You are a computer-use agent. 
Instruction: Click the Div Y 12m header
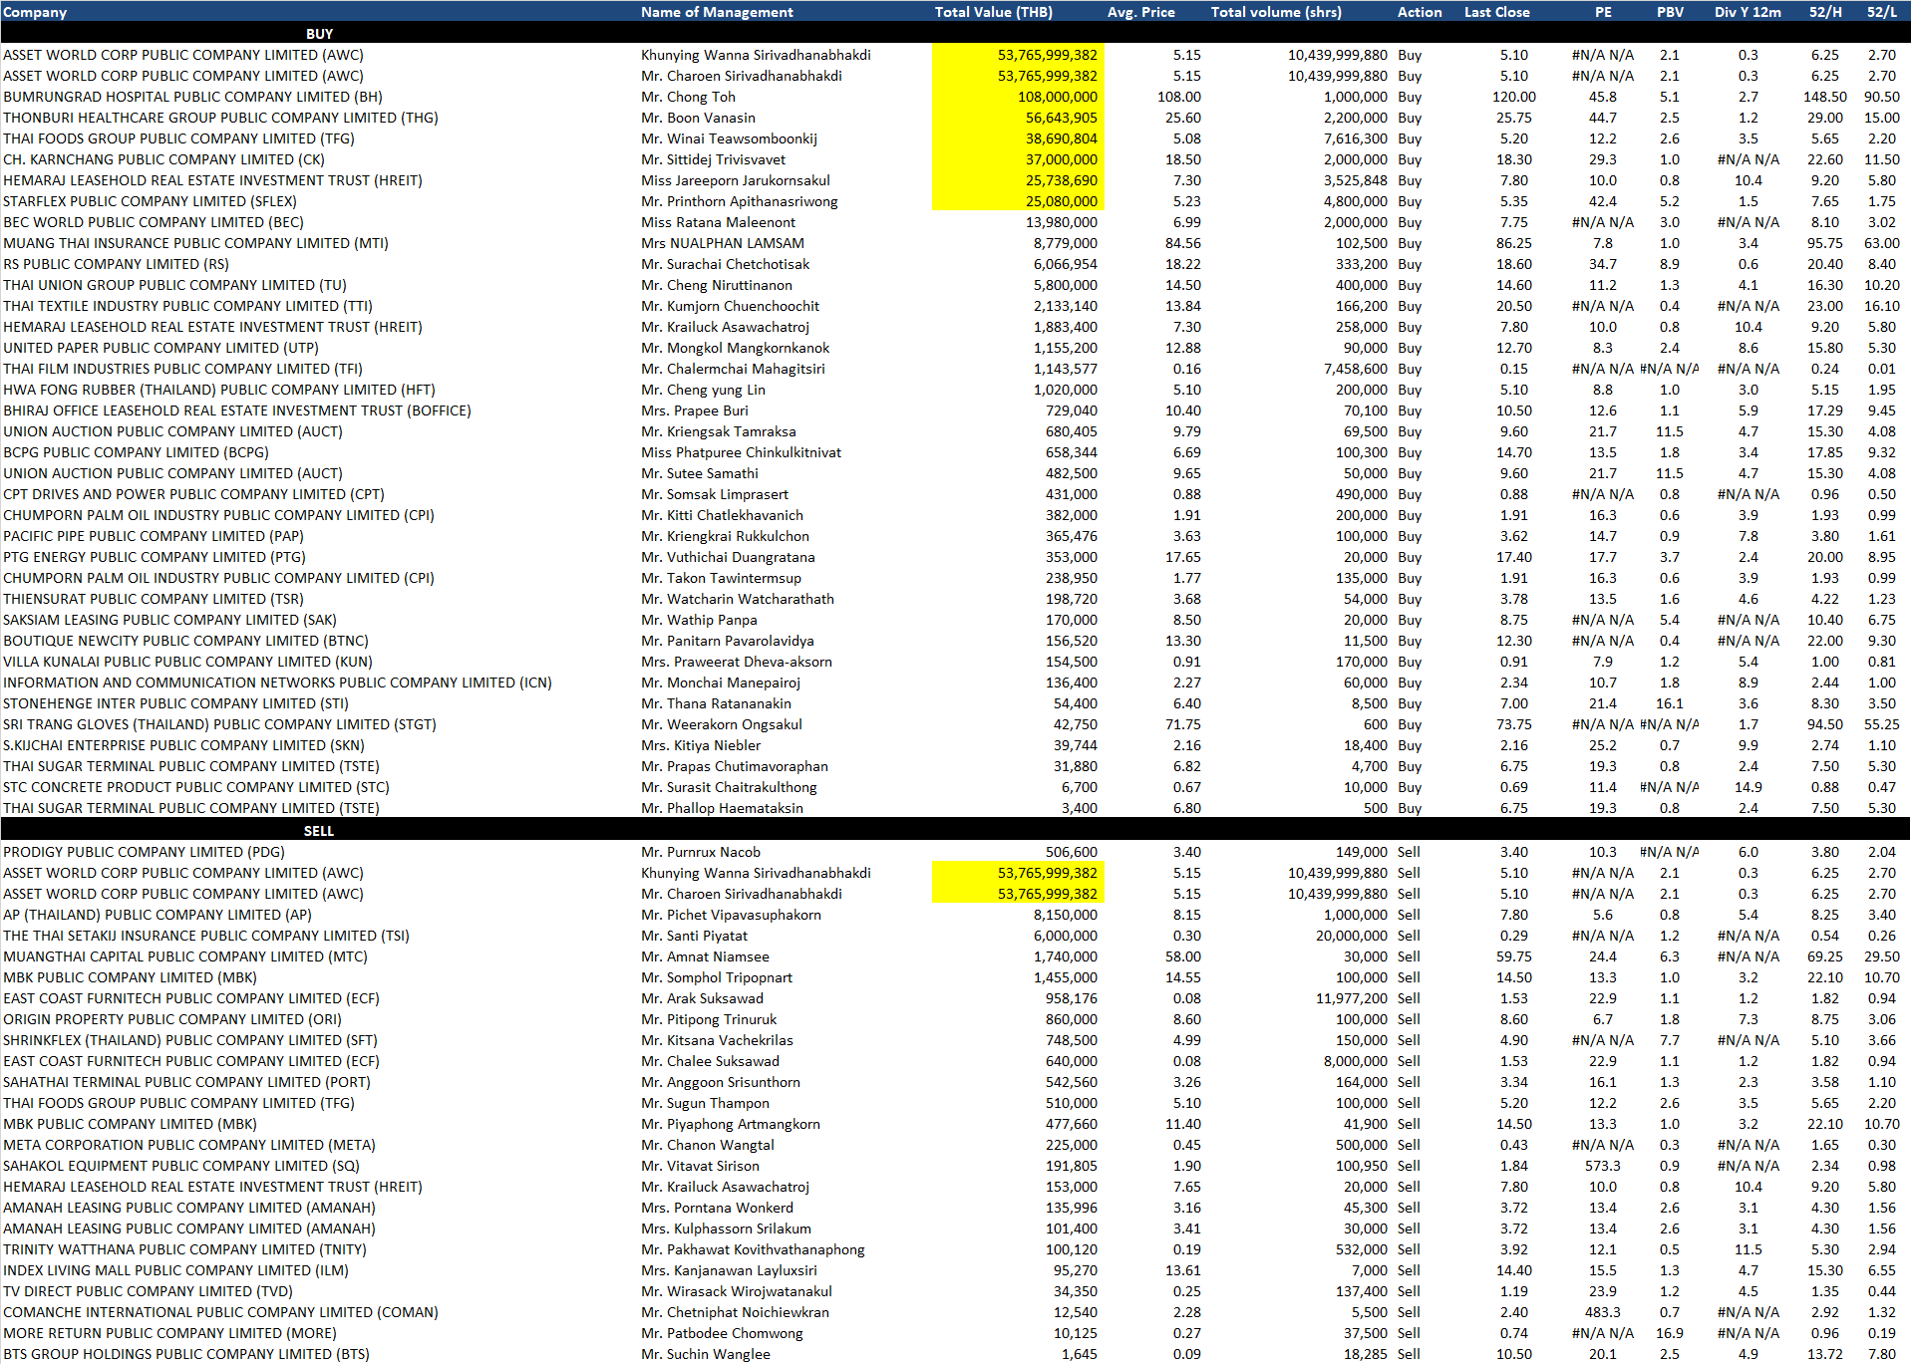click(1747, 12)
